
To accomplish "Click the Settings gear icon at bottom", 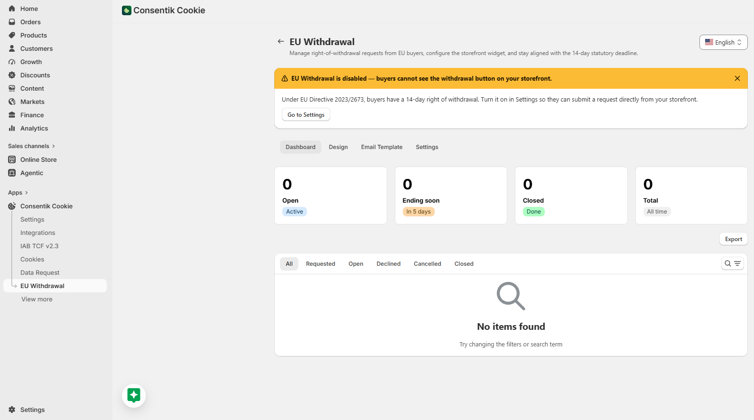I will 12,410.
